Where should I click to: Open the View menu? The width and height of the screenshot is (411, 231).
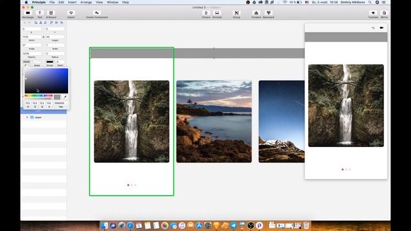click(x=100, y=3)
